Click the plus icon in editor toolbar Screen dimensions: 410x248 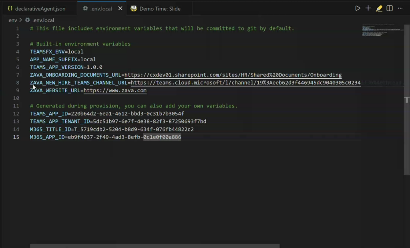(368, 8)
